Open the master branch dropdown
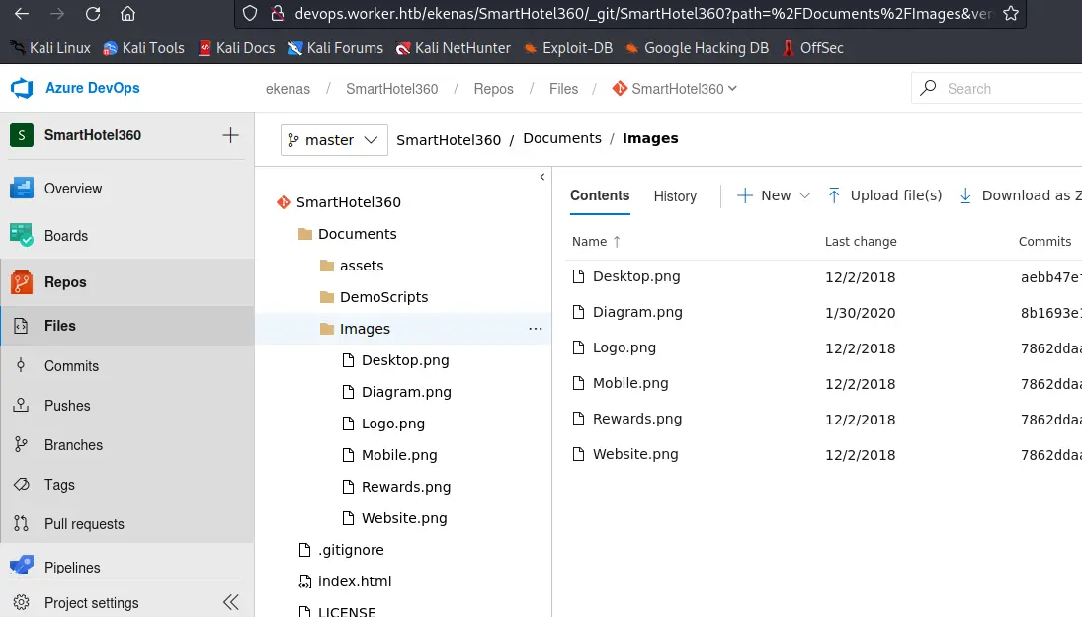Image resolution: width=1082 pixels, height=617 pixels. [334, 140]
